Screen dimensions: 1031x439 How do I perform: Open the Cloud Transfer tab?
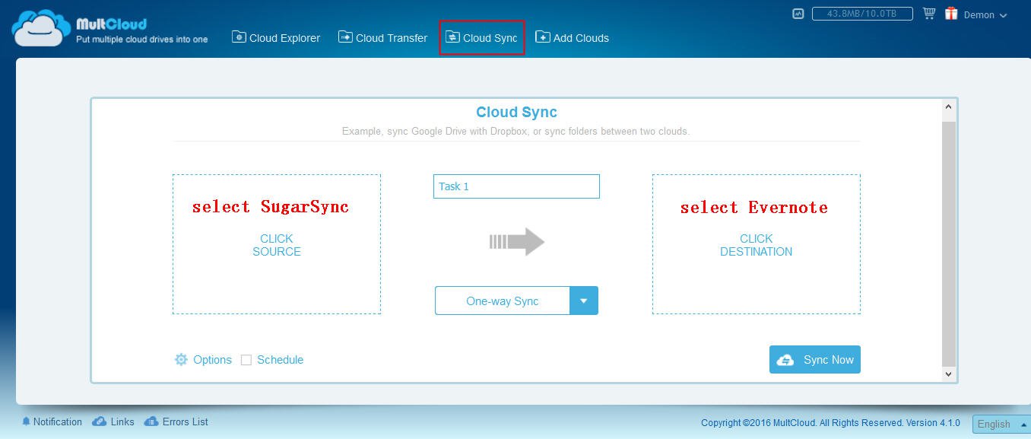pos(382,37)
